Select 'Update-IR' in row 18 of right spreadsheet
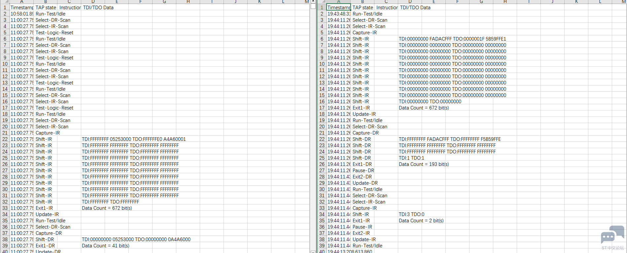 click(x=364, y=114)
